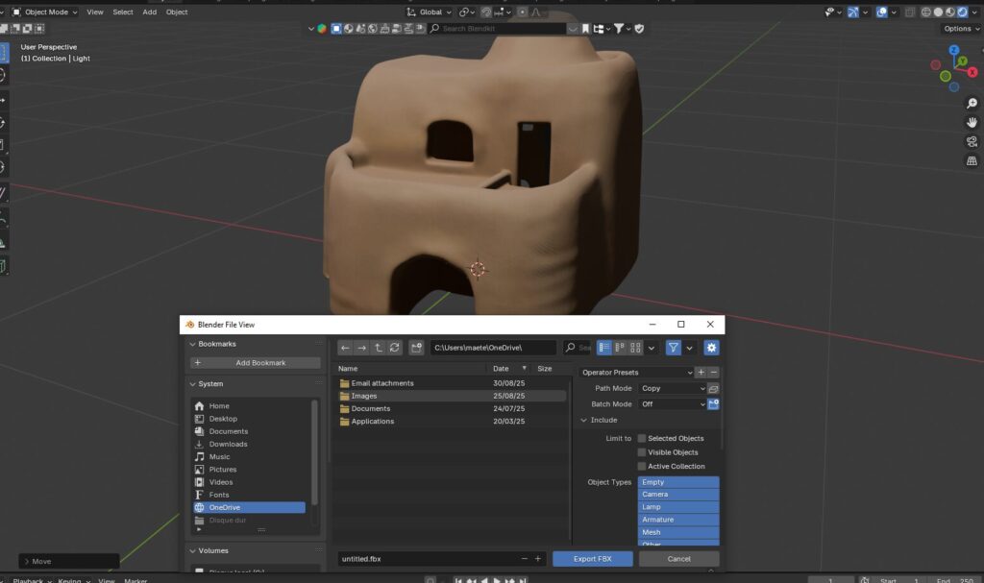The height and width of the screenshot is (583, 984).
Task: Click the BlenderKit filter funnel icon
Action: (x=619, y=28)
